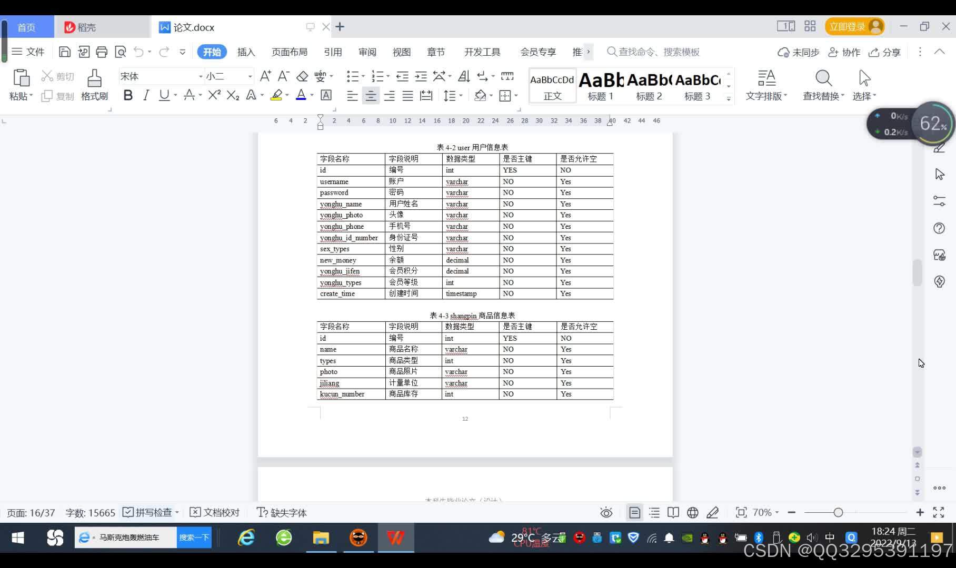Expand the styles gallery arrow

(x=729, y=98)
